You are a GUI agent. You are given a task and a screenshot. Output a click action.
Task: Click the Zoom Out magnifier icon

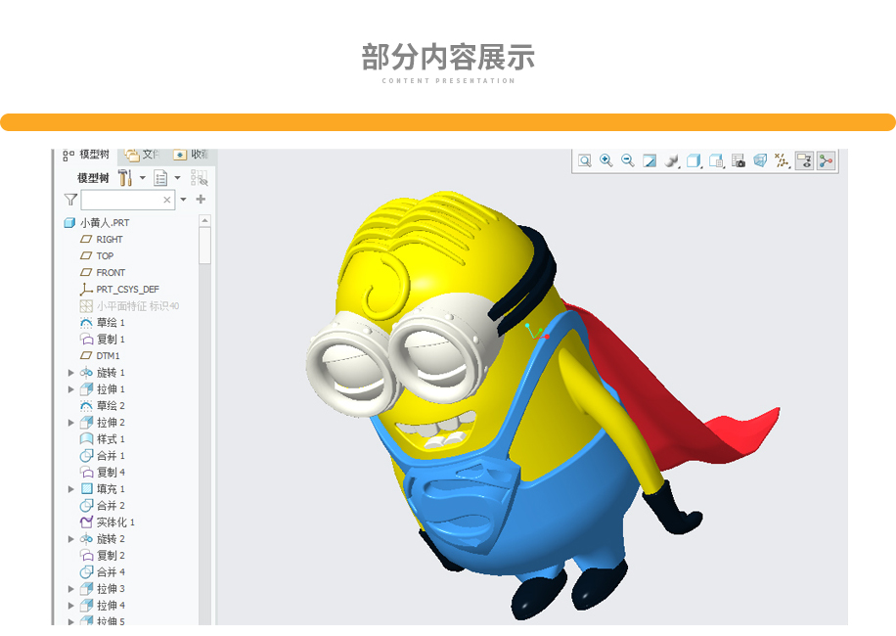coord(628,161)
